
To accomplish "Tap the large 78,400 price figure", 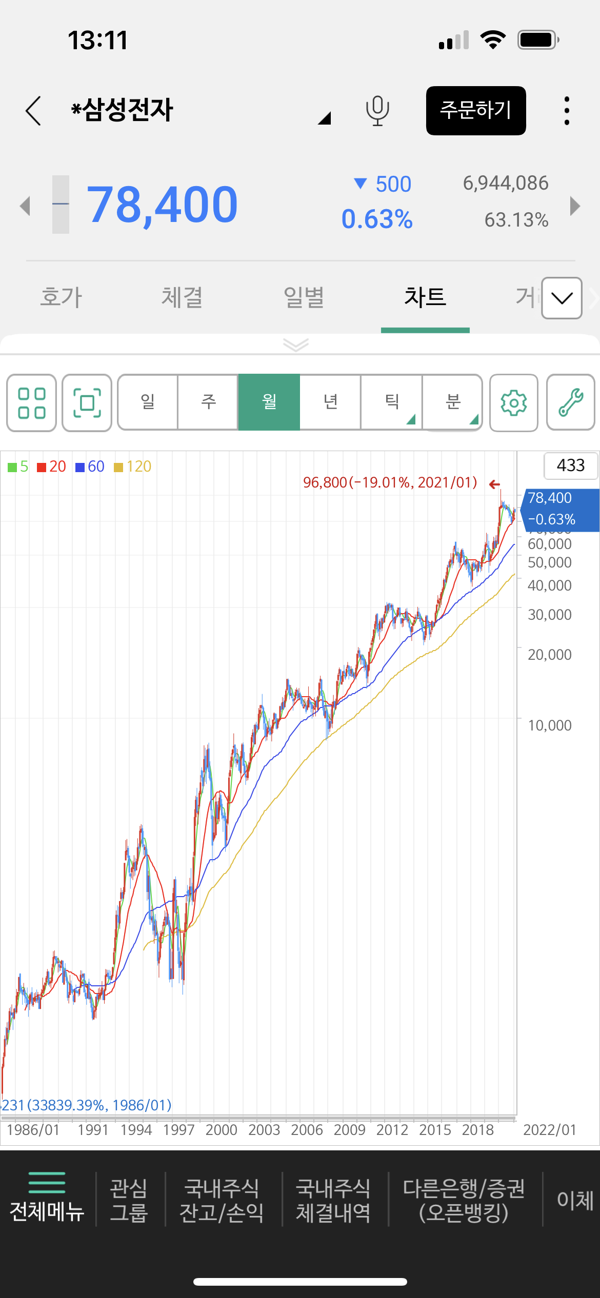I will [x=162, y=205].
